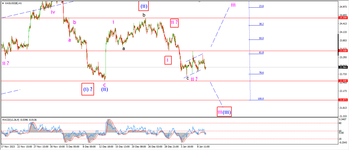This screenshot has height=150, width=349.
Task: Click the gray chart shift triangle marker
Action: pyautogui.click(x=200, y=2)
